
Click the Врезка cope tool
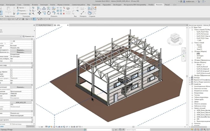coord(20,8)
